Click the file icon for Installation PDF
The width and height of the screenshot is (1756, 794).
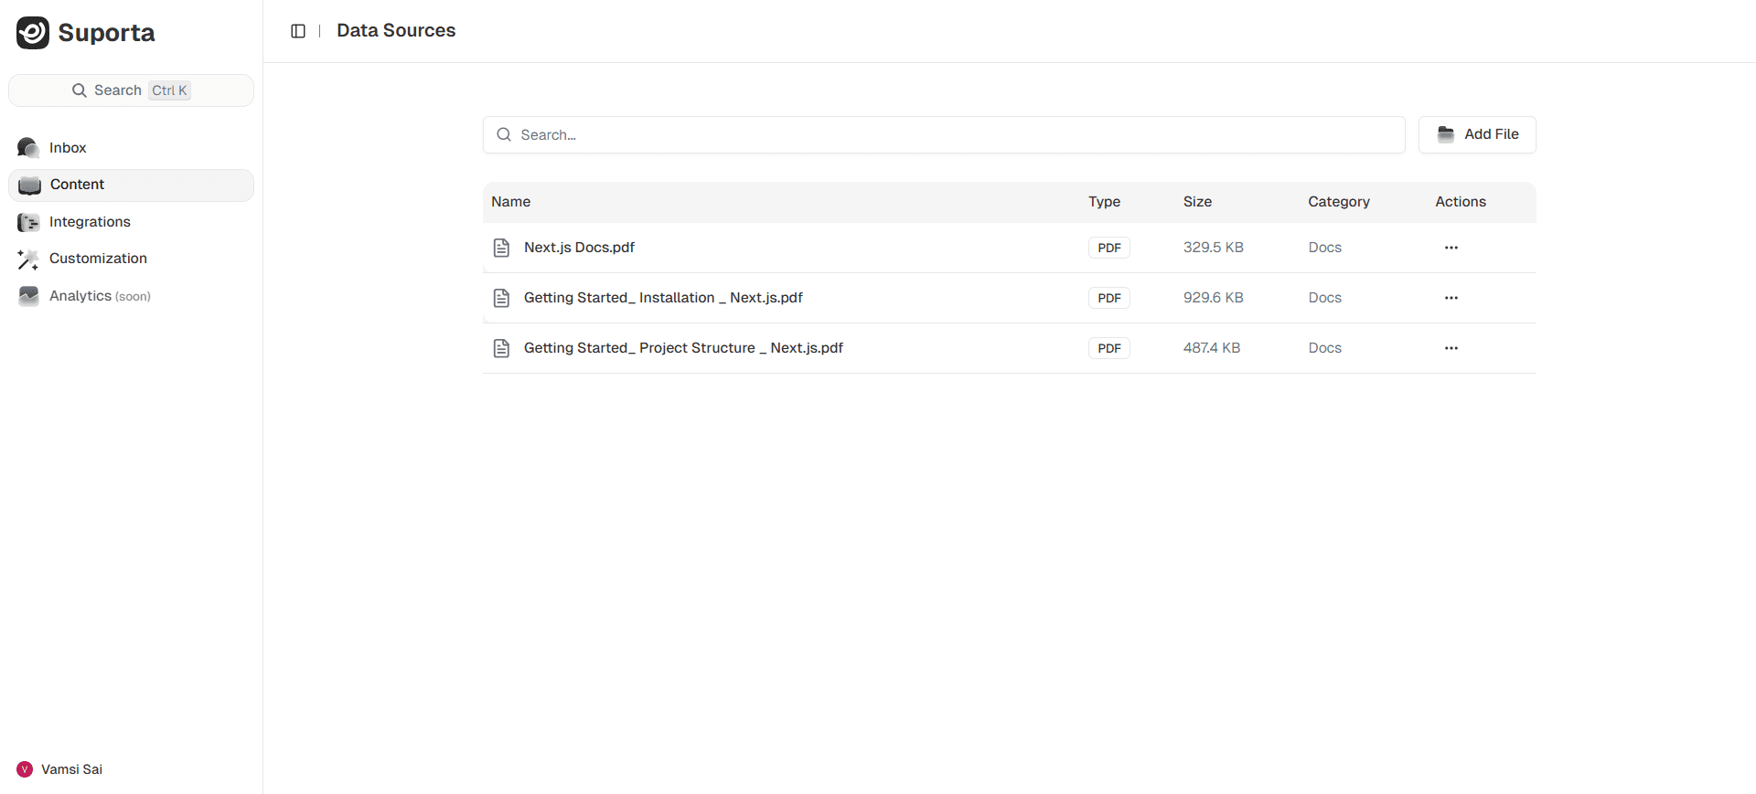(501, 298)
